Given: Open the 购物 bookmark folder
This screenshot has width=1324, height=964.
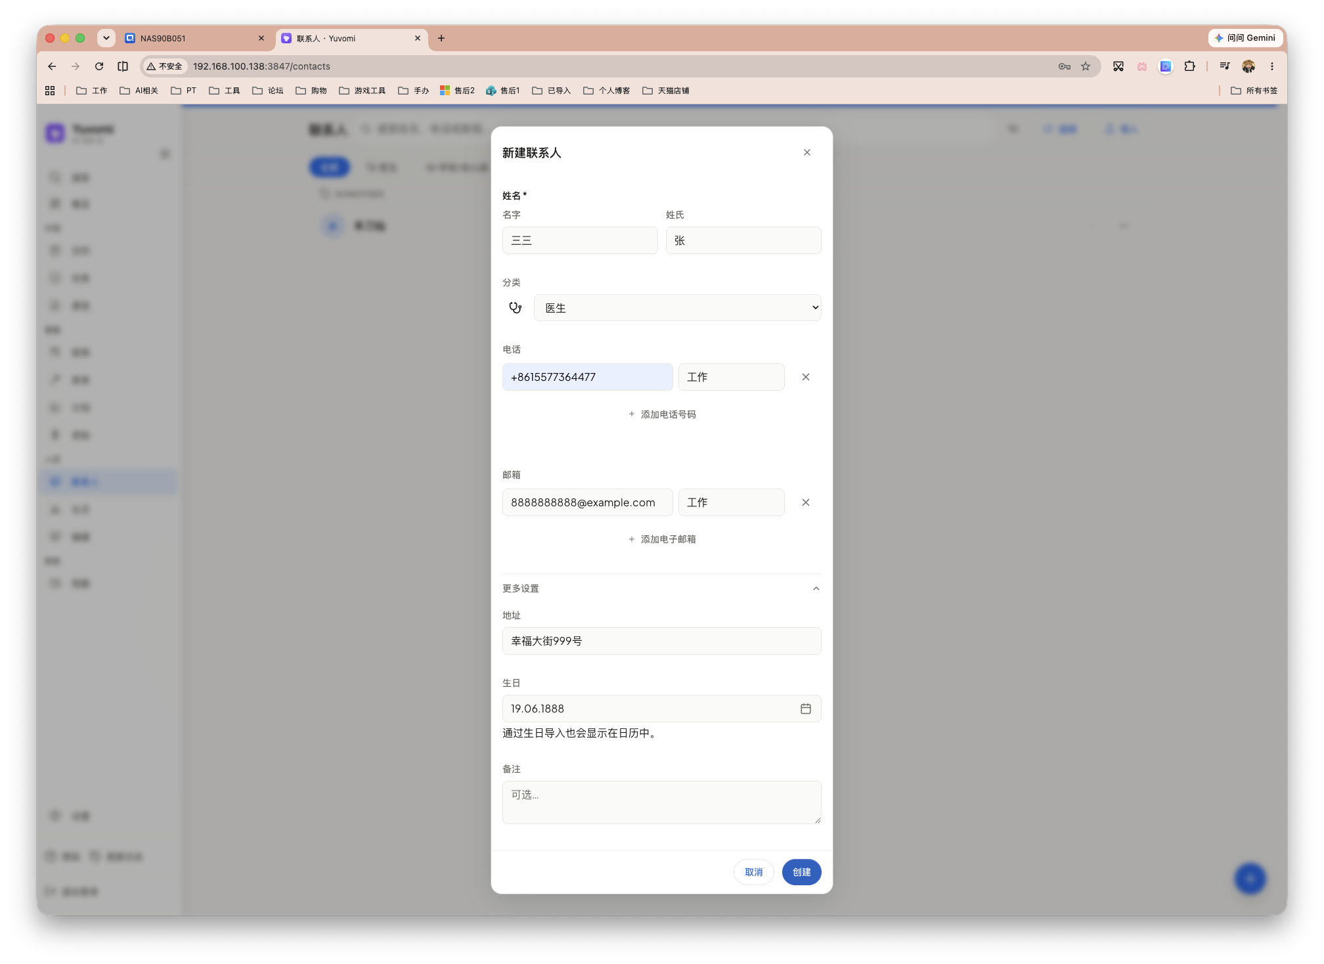Looking at the screenshot, I should tap(311, 91).
